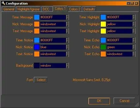
Task: Expand the Text: Highlight dropdown arrow
Action: click(x=134, y=31)
